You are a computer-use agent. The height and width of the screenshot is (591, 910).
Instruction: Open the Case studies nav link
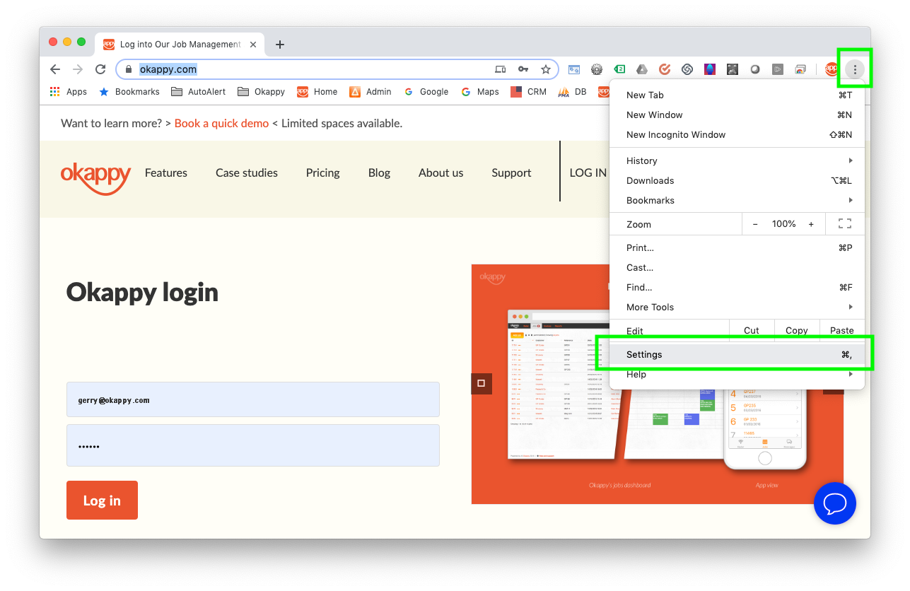247,172
